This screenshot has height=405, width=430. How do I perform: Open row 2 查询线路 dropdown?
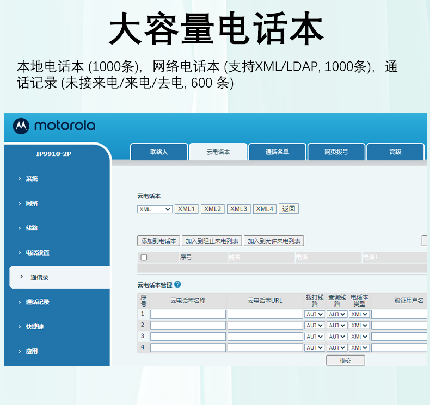337,325
